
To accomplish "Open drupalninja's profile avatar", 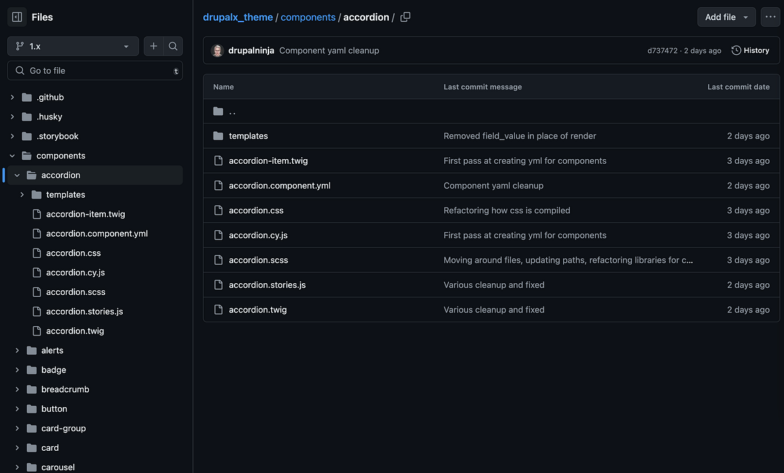I will [217, 50].
